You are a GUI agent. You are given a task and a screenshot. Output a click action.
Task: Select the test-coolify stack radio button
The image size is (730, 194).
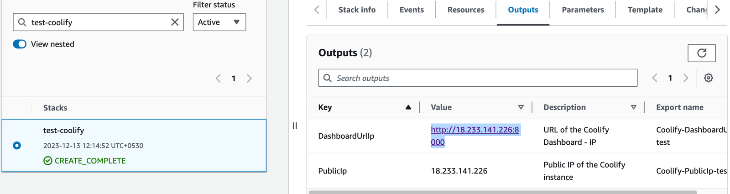[x=17, y=146]
